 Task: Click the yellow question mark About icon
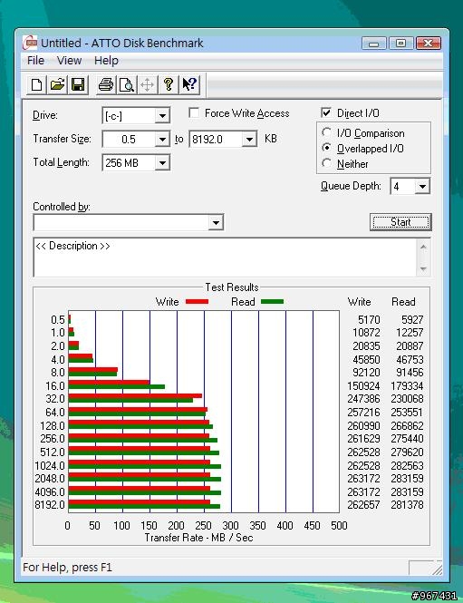pyautogui.click(x=168, y=84)
